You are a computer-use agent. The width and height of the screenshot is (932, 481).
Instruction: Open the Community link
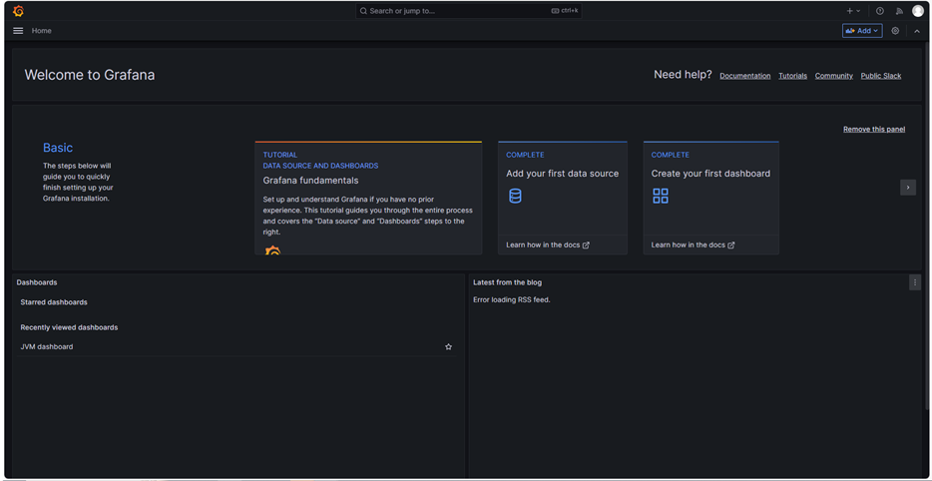[x=833, y=76]
